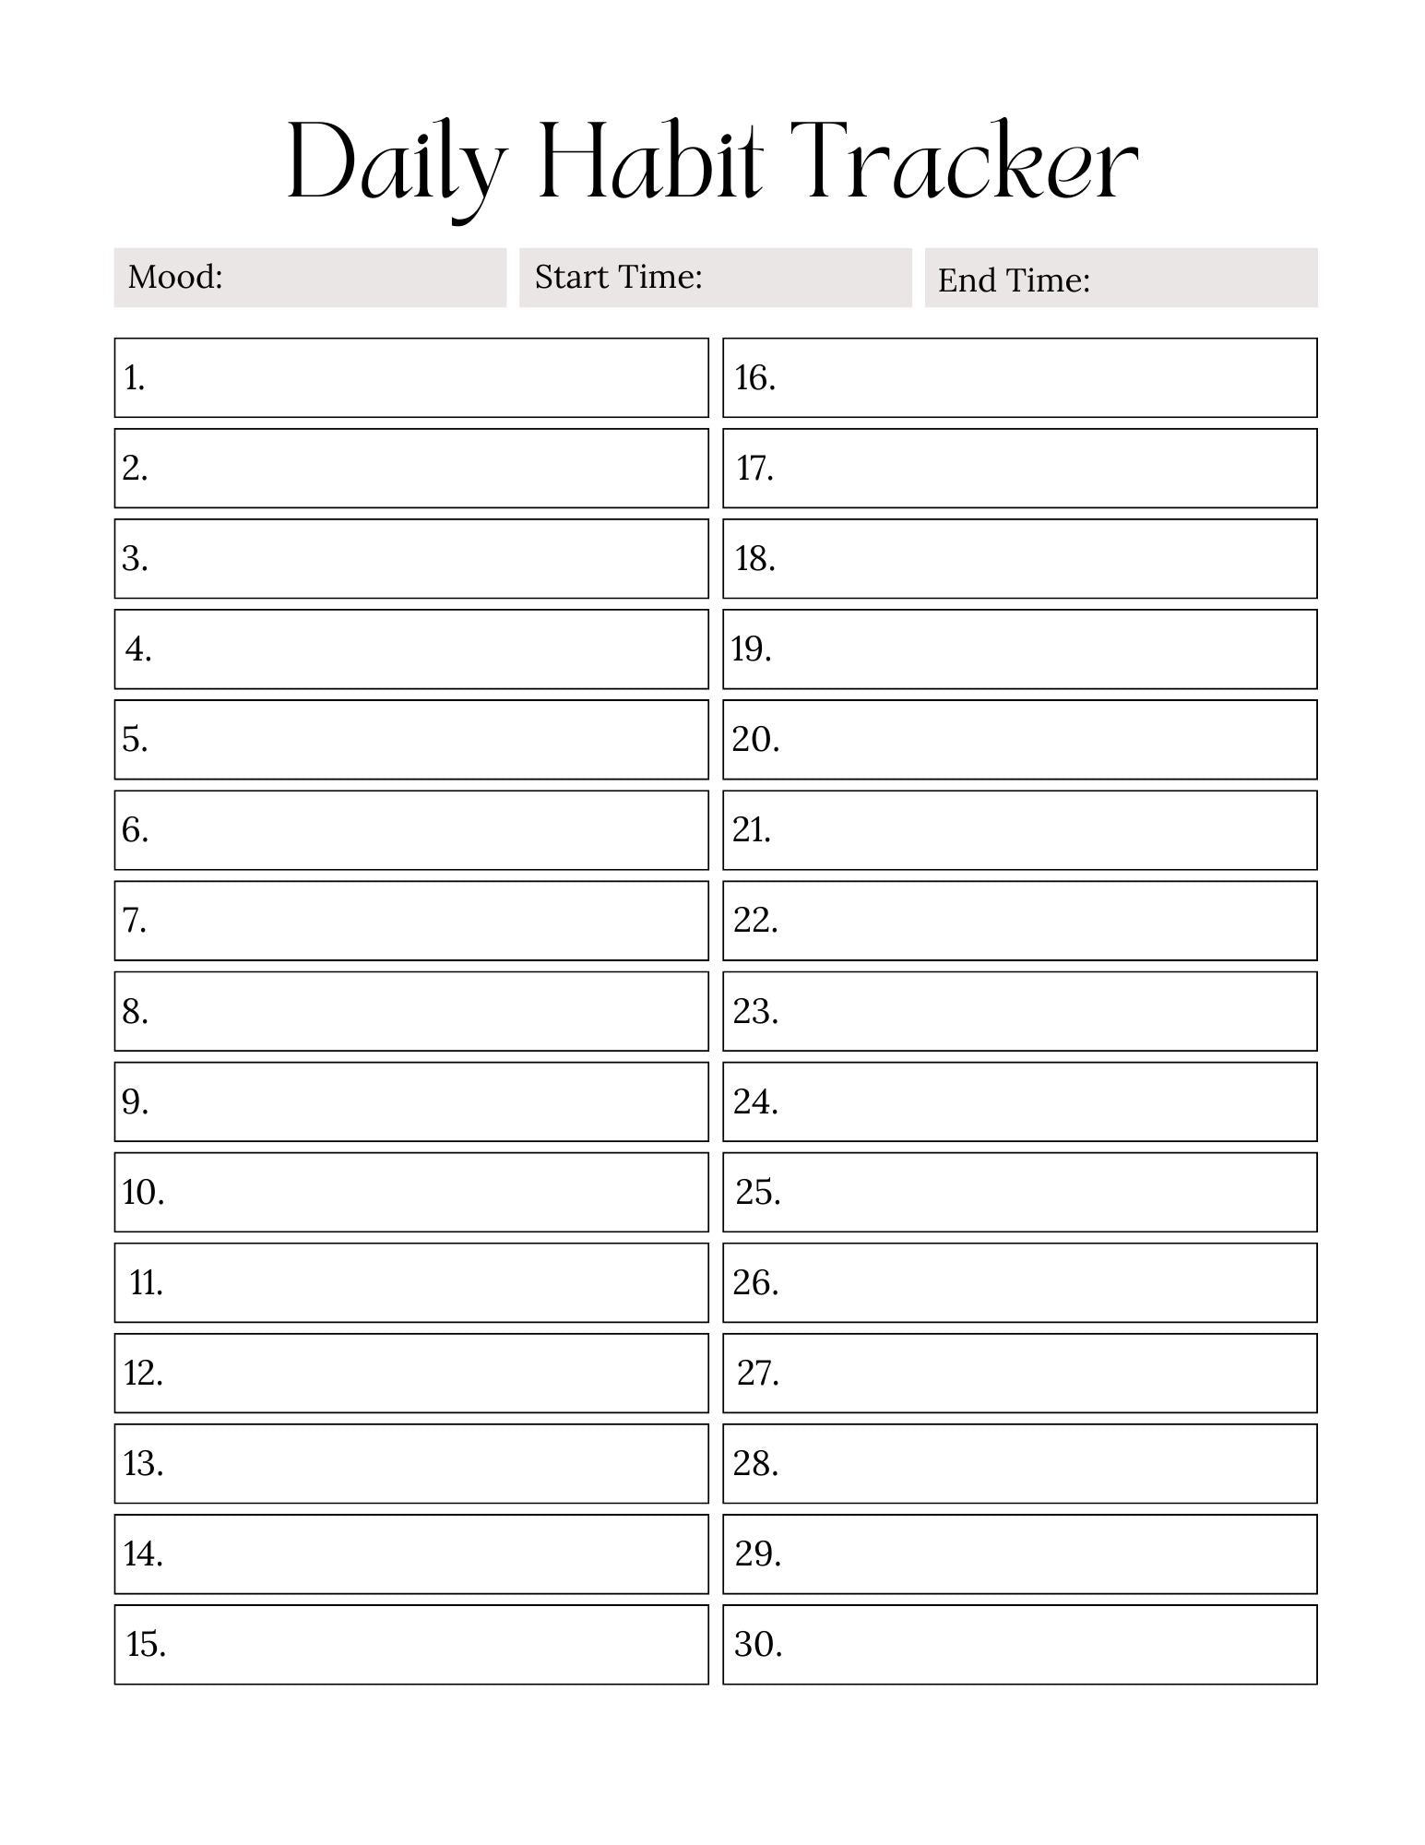
Task: Select habit row number 1
Action: (411, 378)
